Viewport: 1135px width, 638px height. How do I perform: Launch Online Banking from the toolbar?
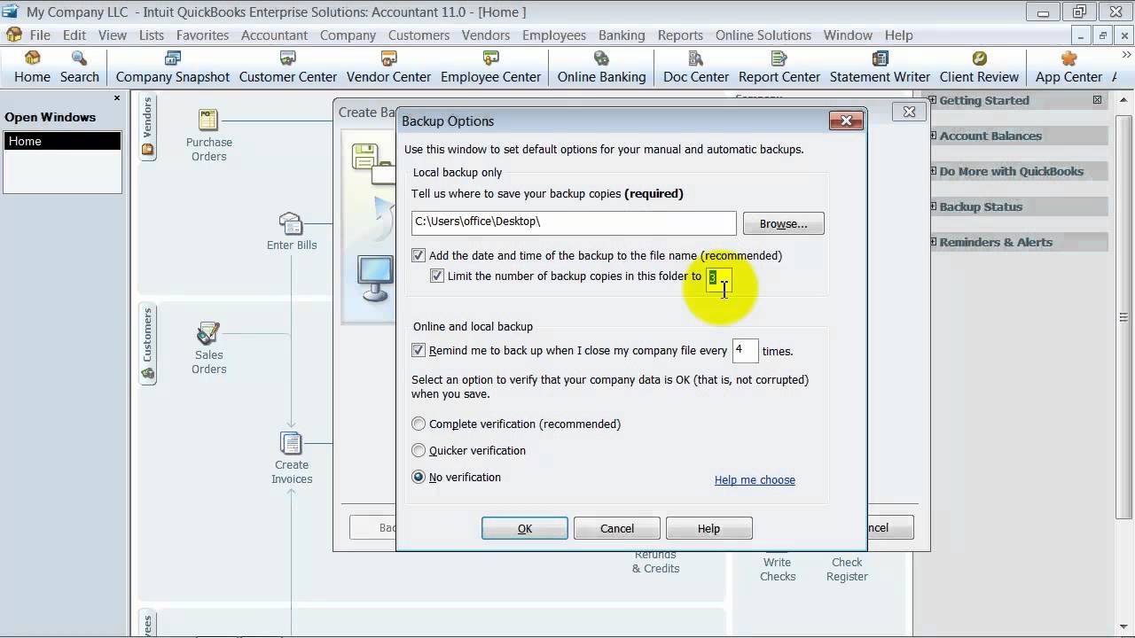coord(601,67)
